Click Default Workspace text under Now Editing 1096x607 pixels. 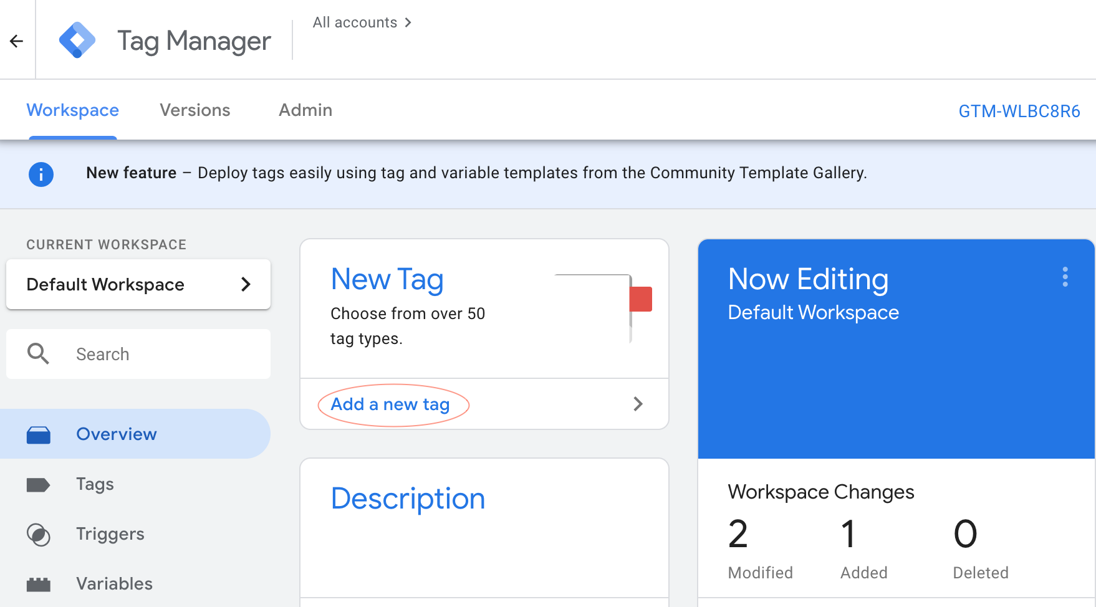coord(813,312)
